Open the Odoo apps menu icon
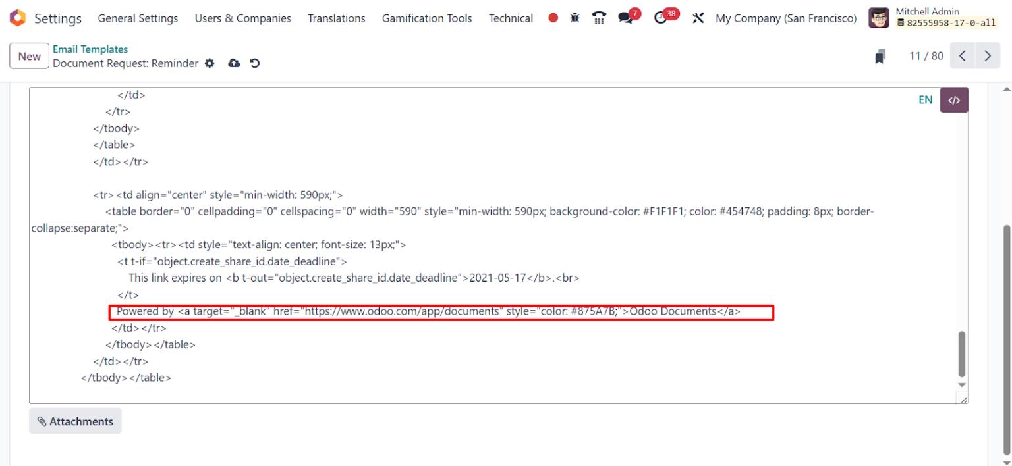The width and height of the screenshot is (1012, 466). pyautogui.click(x=18, y=18)
